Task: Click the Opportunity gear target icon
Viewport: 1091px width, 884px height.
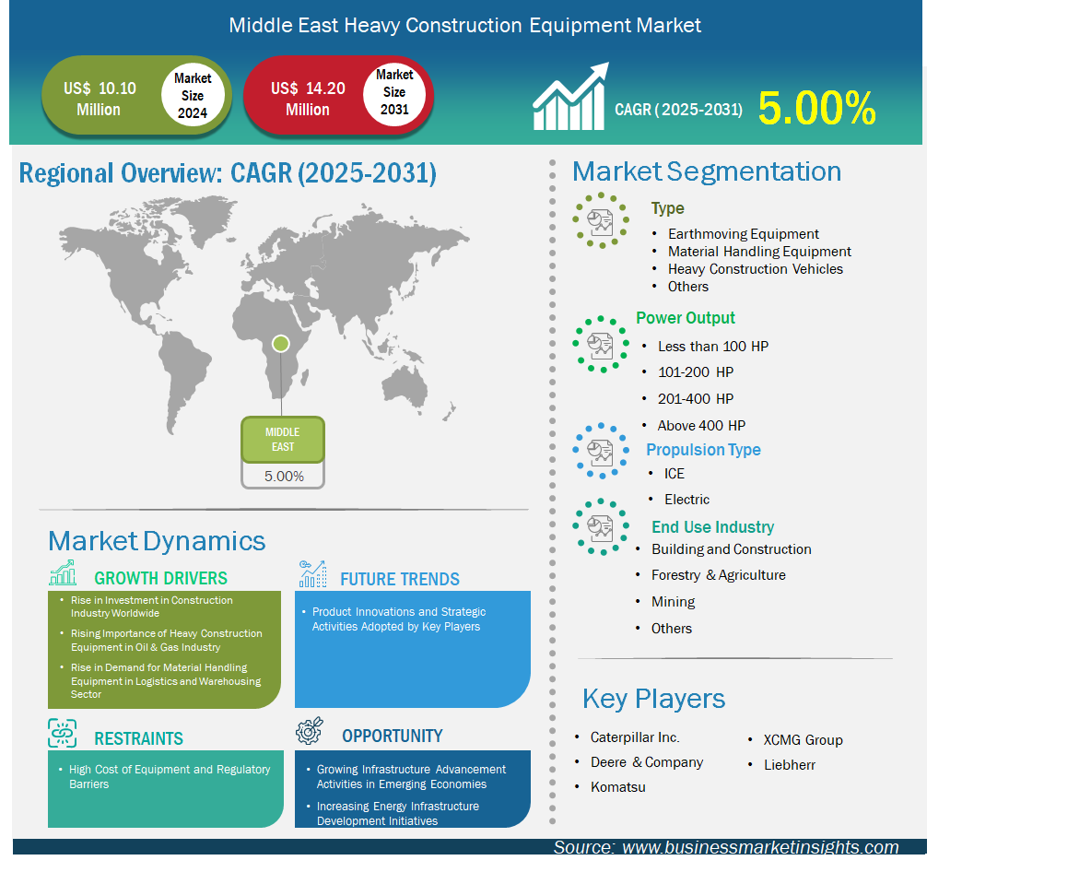Action: [x=310, y=731]
